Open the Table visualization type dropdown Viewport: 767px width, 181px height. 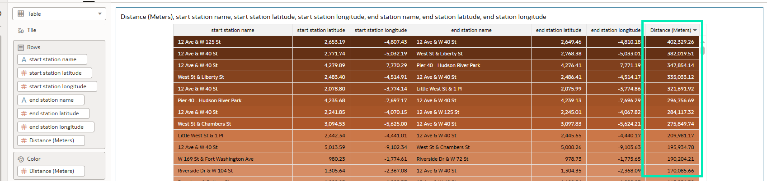pyautogui.click(x=99, y=14)
